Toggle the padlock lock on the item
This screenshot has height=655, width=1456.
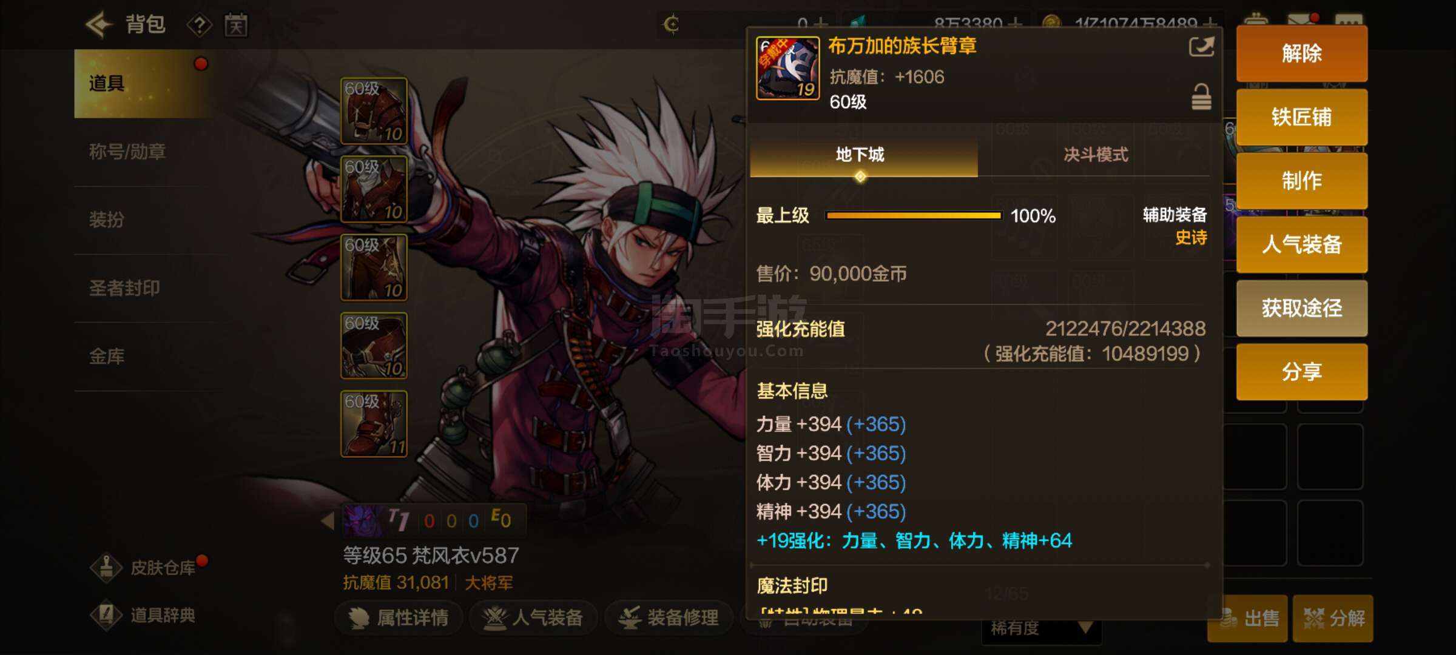click(x=1201, y=97)
